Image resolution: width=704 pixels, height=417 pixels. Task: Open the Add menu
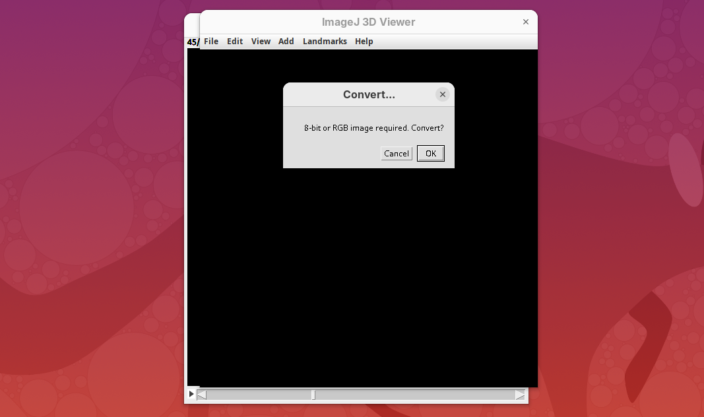(x=286, y=42)
